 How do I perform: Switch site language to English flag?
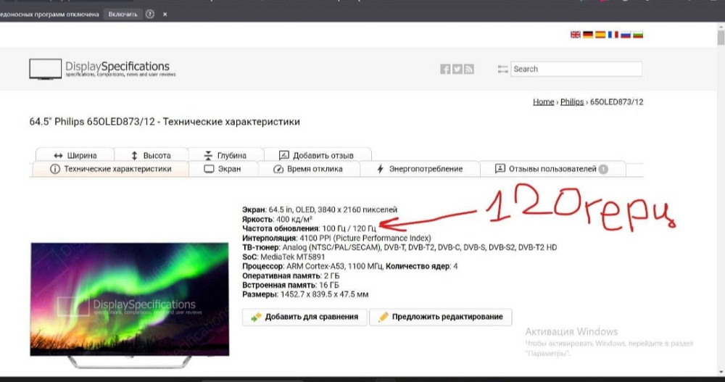point(575,35)
